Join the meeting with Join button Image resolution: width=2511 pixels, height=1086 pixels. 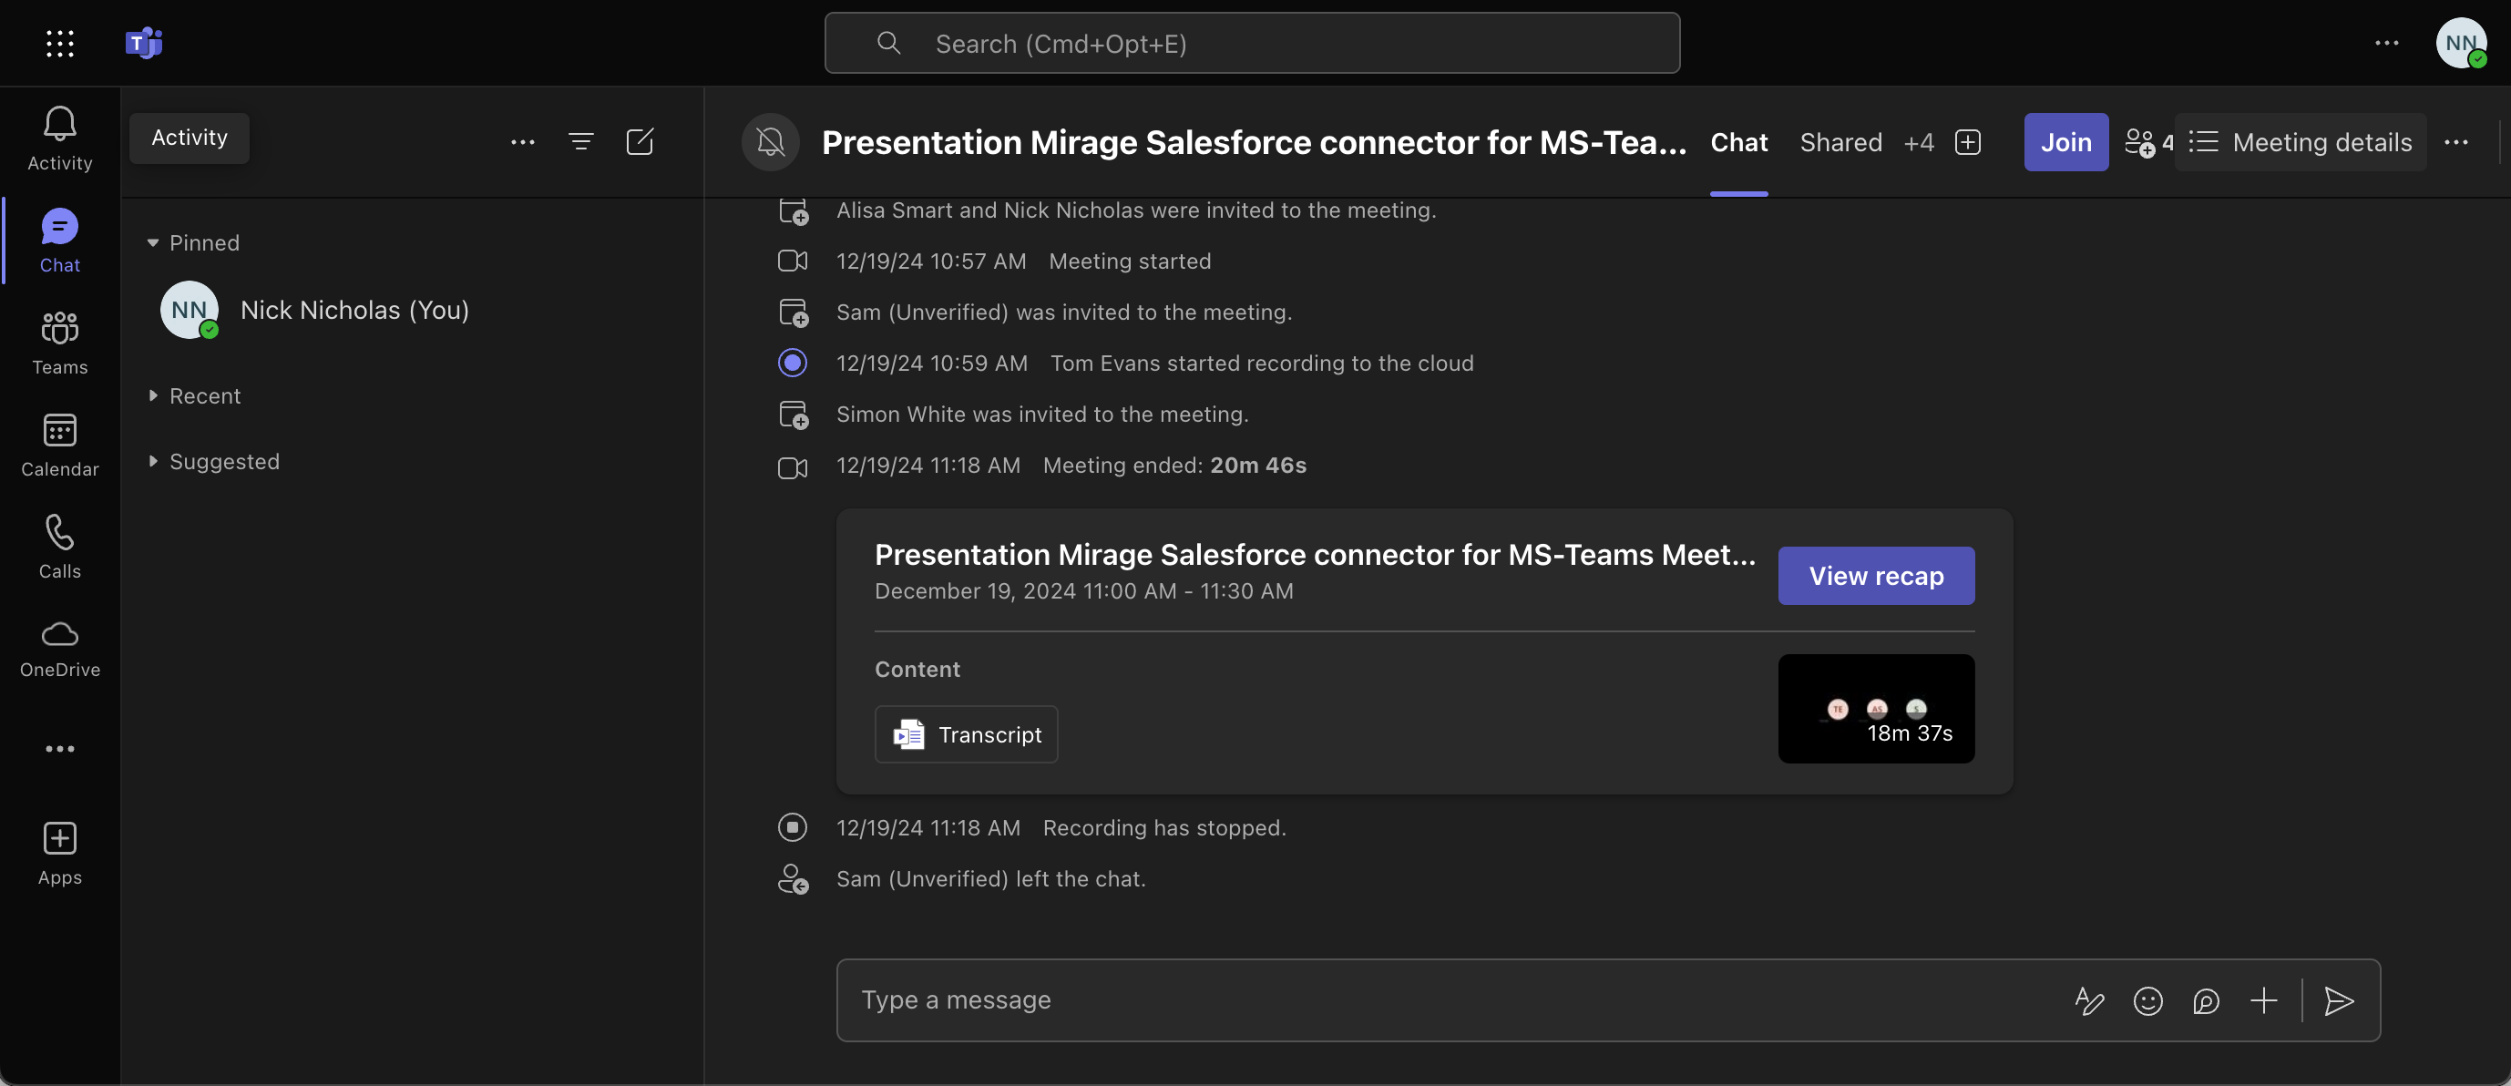[x=2065, y=142]
